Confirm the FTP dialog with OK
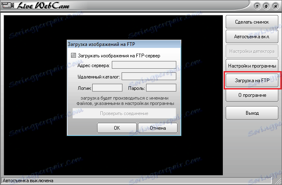 coord(117,128)
